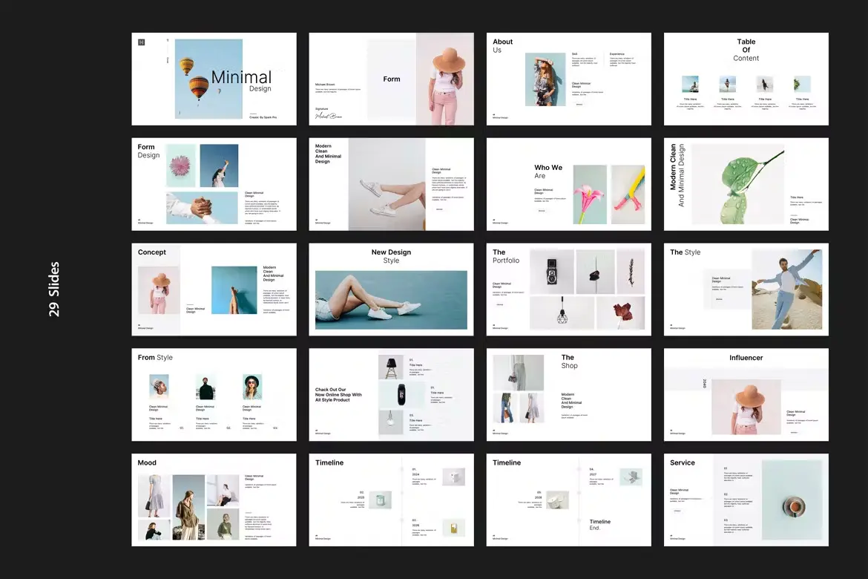Select the Timeline End slide
868x579 pixels.
[x=568, y=500]
